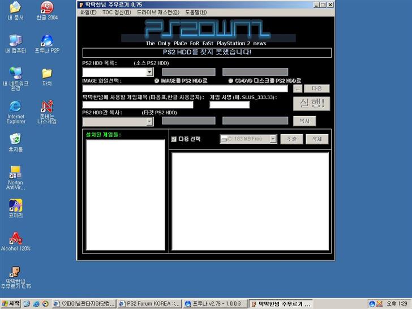This screenshot has height=309, width=412.
Task: Open the 까치 folder icon
Action: click(x=47, y=77)
